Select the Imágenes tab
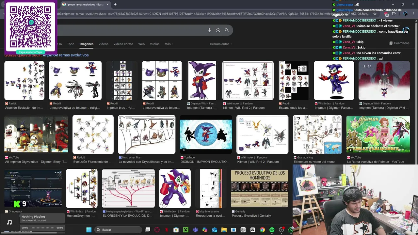Image resolution: width=418 pixels, height=235 pixels. (x=86, y=44)
